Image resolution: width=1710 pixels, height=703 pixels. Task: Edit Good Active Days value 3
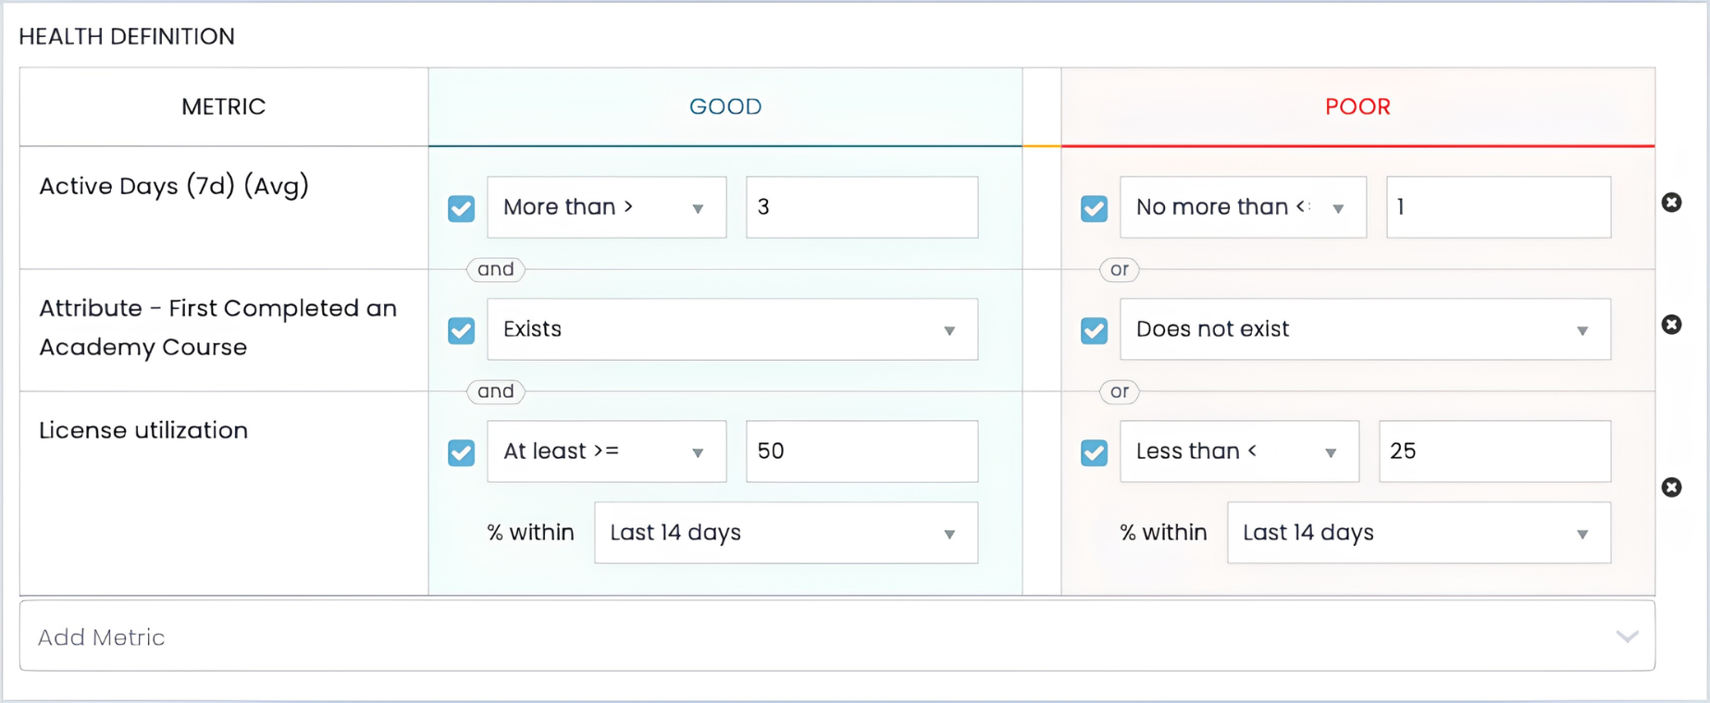[861, 207]
